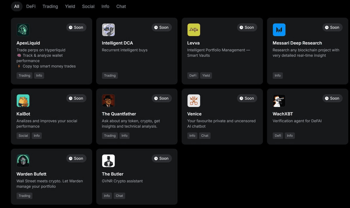Click the KaiBot capybara avatar
The image size is (350, 208).
click(23, 101)
